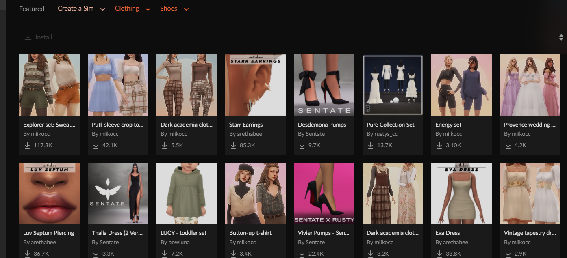Switch to the Featured tab
This screenshot has height=258, width=567.
32,9
